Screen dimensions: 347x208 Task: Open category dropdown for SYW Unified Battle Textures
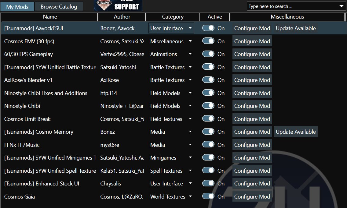point(171,67)
